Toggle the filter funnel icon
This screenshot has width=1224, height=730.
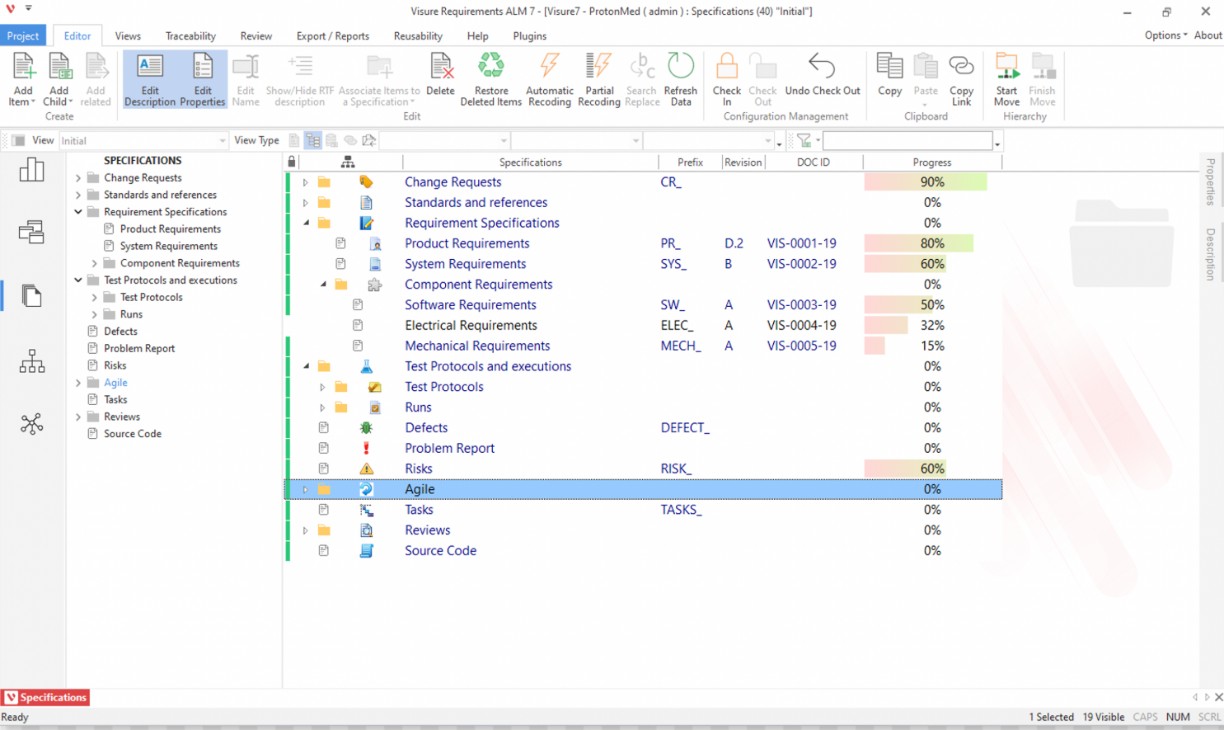point(804,141)
